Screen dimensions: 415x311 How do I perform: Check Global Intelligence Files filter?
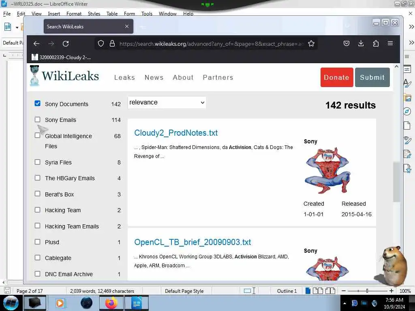(x=38, y=135)
